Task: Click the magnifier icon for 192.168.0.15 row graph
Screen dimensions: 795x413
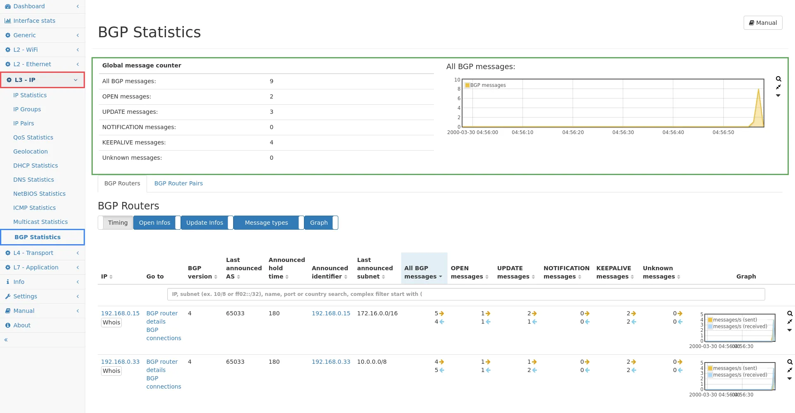Action: pos(790,314)
